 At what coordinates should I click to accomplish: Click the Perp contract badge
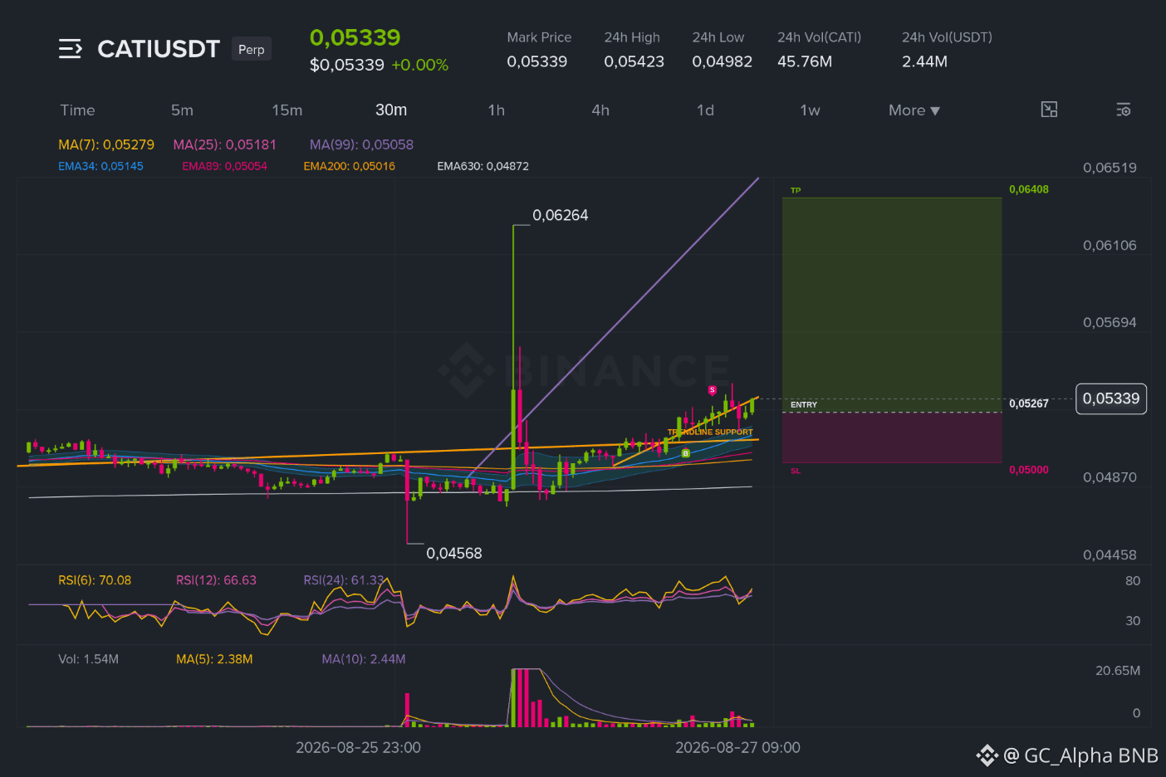pyautogui.click(x=252, y=50)
